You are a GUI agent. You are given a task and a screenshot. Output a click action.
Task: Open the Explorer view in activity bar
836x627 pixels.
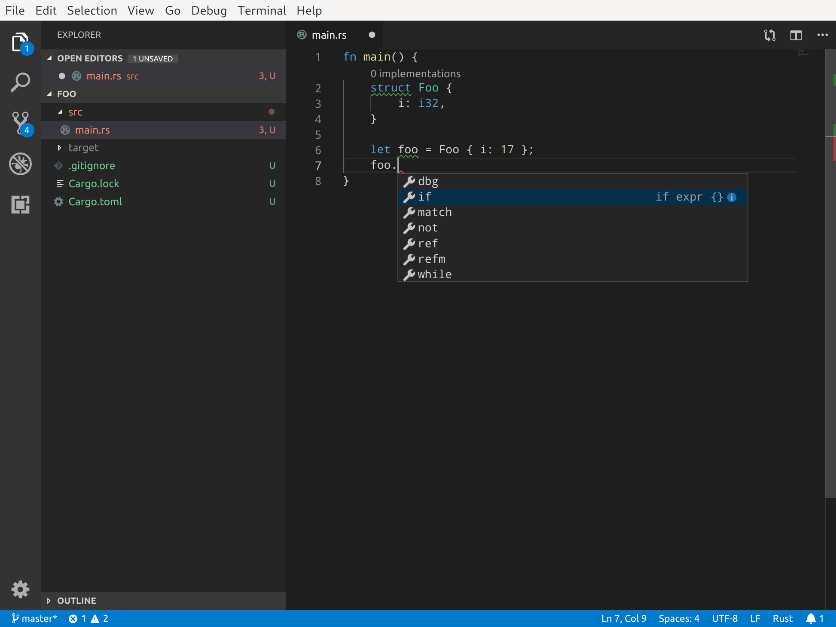tap(20, 42)
